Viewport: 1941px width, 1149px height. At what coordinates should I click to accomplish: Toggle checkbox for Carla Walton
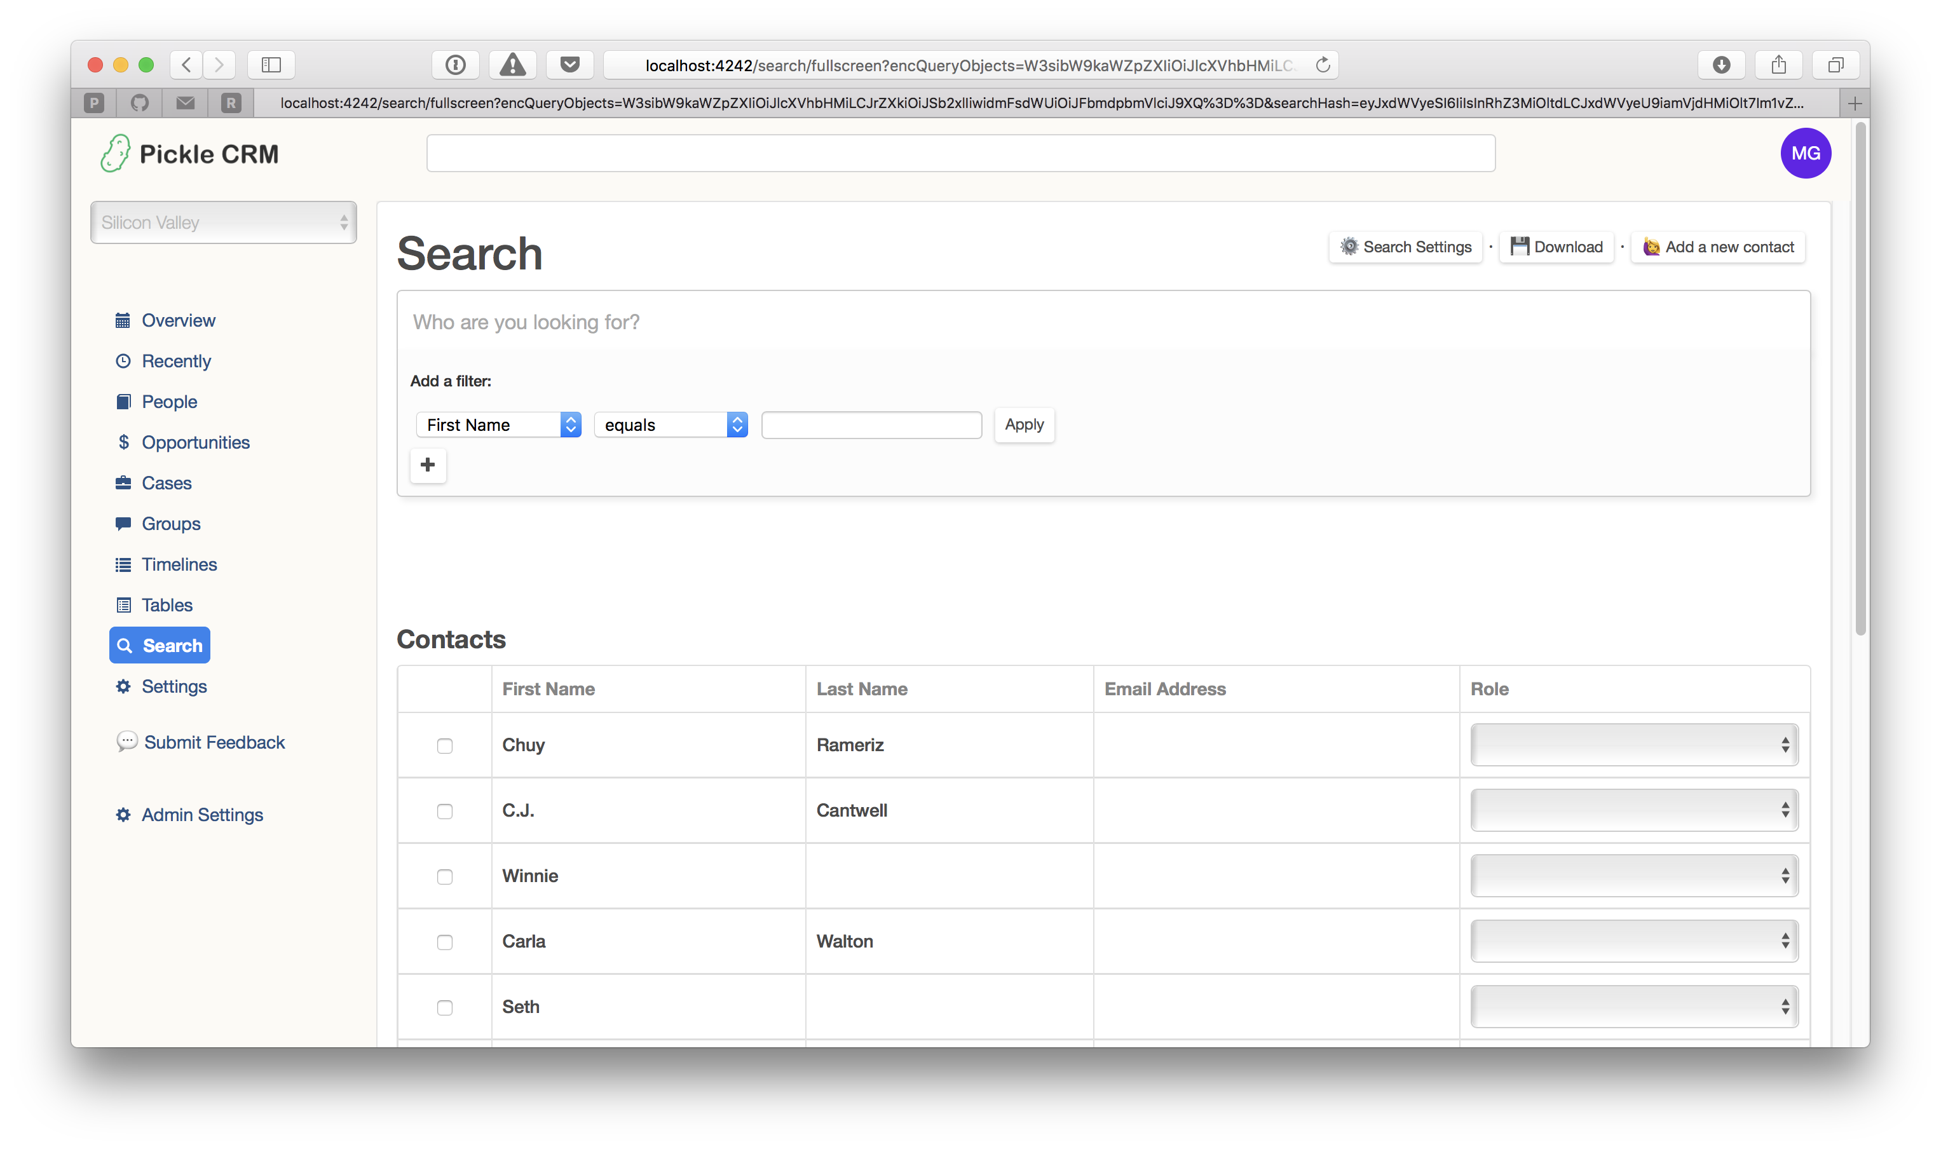(444, 941)
